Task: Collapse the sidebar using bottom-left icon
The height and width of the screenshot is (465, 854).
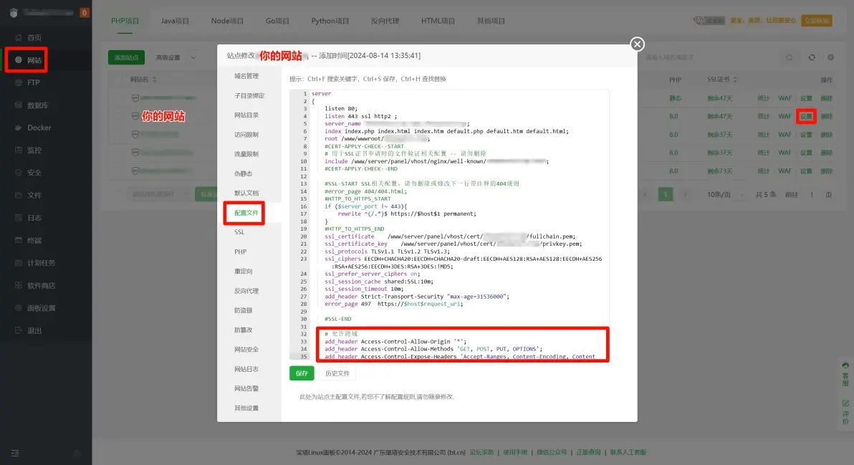Action: (x=15, y=452)
